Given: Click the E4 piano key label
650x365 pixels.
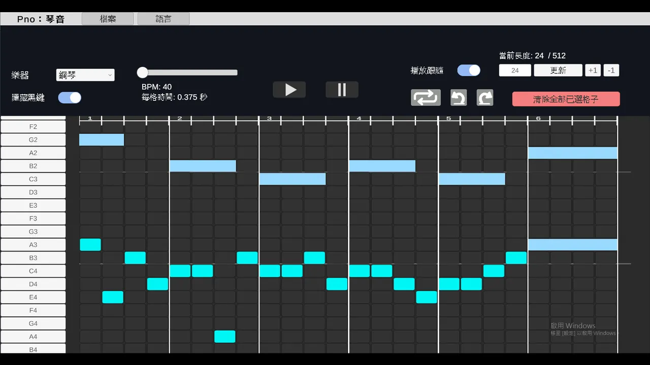Looking at the screenshot, I should 33,298.
